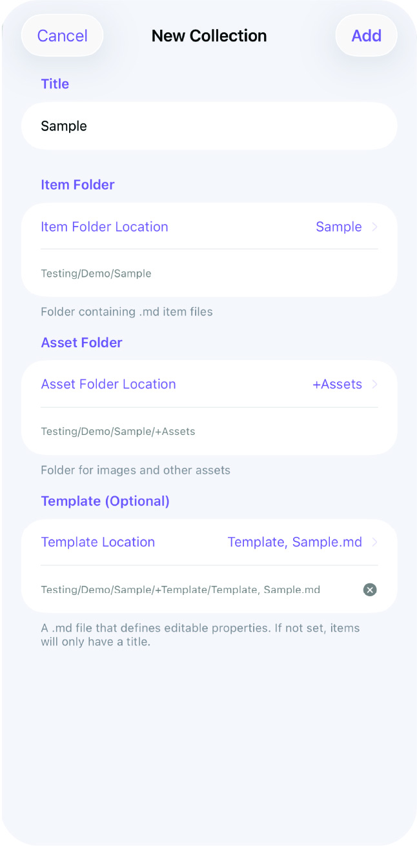Tap Add to create the collection
Image resolution: width=417 pixels, height=846 pixels.
[366, 35]
